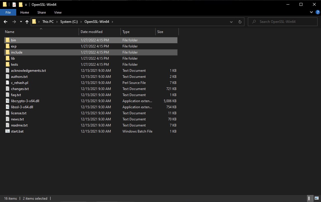This screenshot has height=202, width=321.
Task: Click the lib folder icon
Action: click(x=8, y=58)
